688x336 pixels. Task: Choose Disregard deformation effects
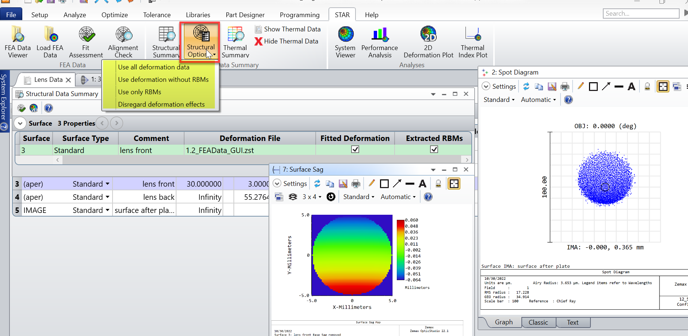click(x=161, y=104)
